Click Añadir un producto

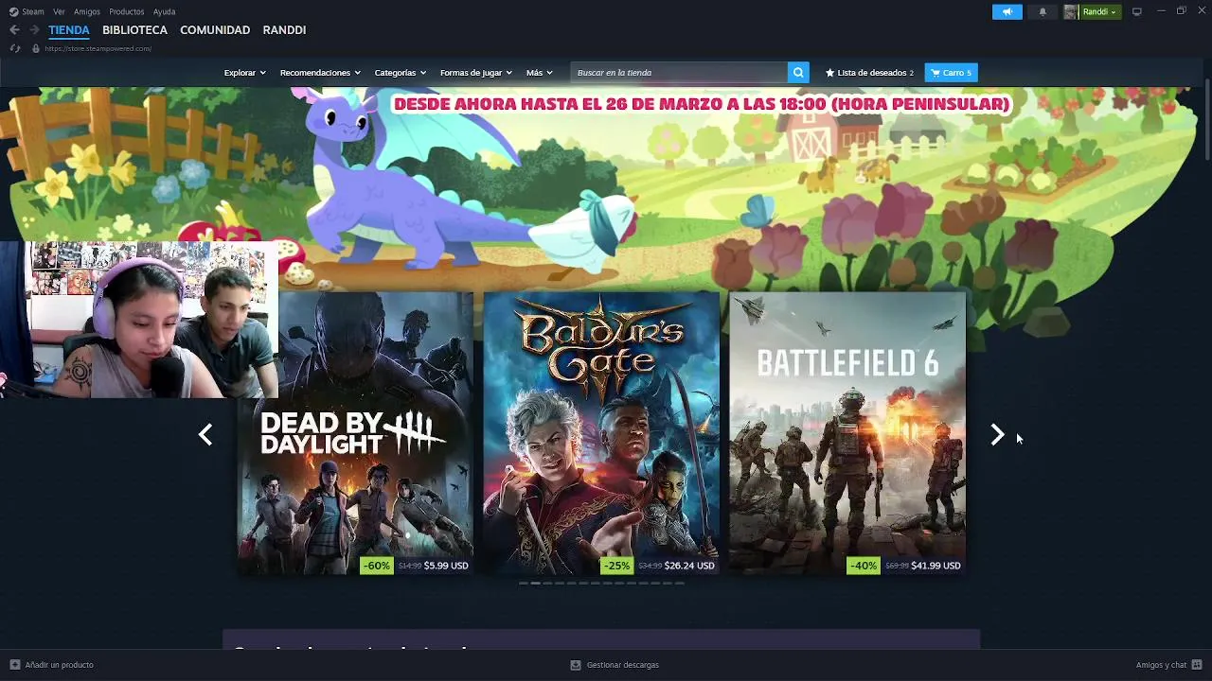(59, 665)
